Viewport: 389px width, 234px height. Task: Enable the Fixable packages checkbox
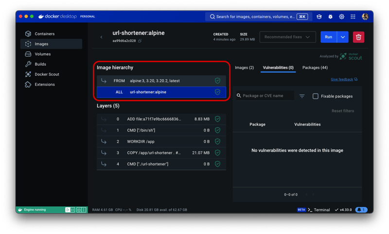(315, 96)
